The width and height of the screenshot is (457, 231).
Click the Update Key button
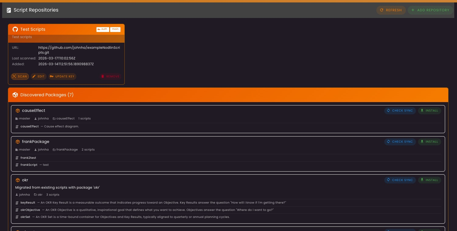pos(62,76)
